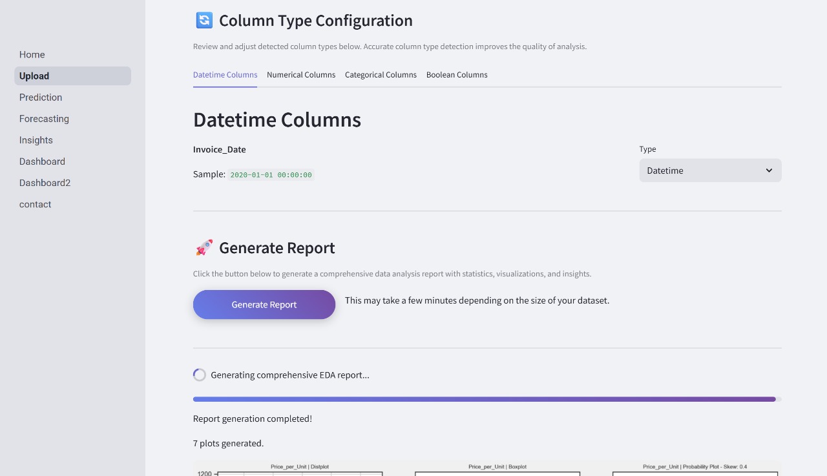This screenshot has height=476, width=827.
Task: Open Insights from the sidebar
Action: 36,140
